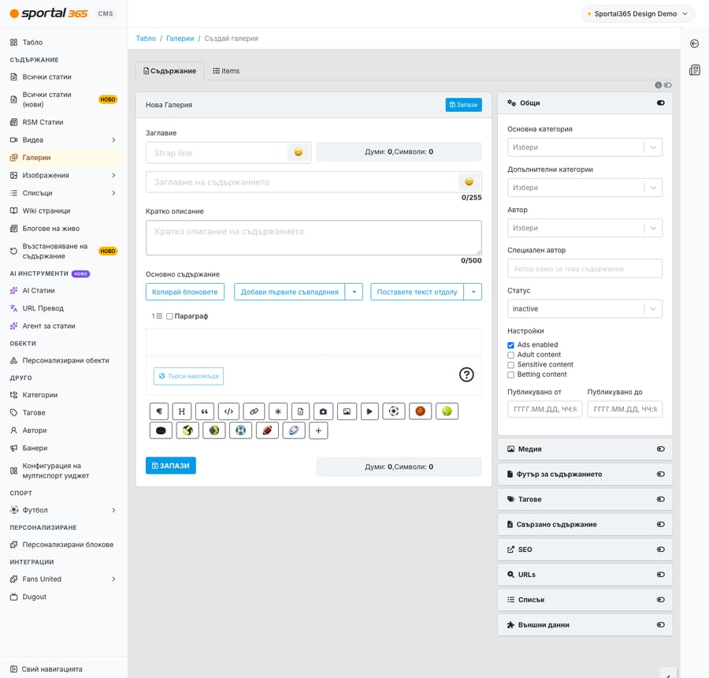The width and height of the screenshot is (709, 678).
Task: Focus the Кратко описание text area
Action: tap(314, 237)
